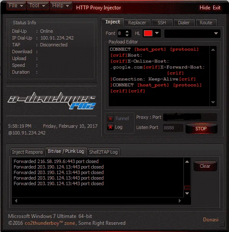Image resolution: width=229 pixels, height=232 pixels.
Task: Decrease font size with down arrow
Action: [127, 35]
